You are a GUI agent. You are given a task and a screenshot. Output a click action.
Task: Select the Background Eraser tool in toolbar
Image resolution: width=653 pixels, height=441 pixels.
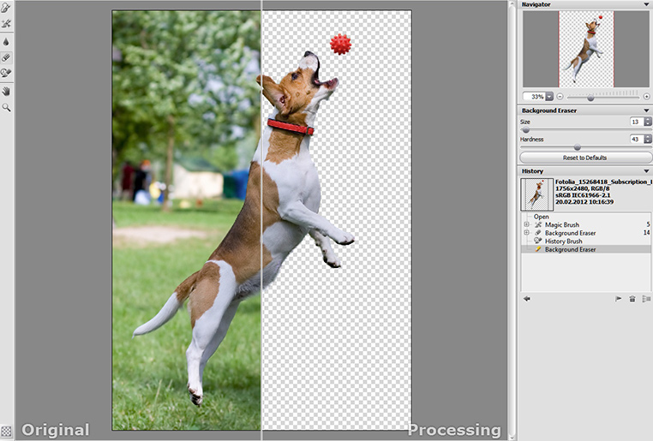(x=6, y=57)
